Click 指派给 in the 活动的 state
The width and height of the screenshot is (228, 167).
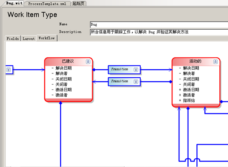pos(189,100)
